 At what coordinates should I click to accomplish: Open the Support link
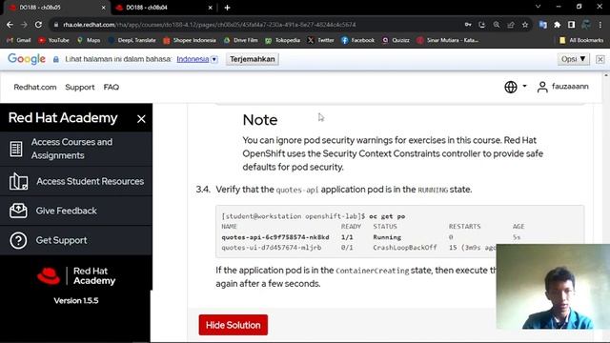point(80,87)
